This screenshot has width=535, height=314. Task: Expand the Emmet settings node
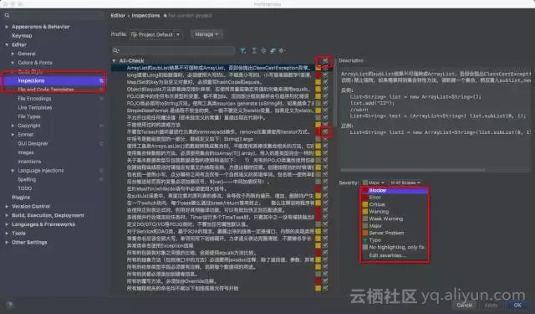click(x=13, y=135)
